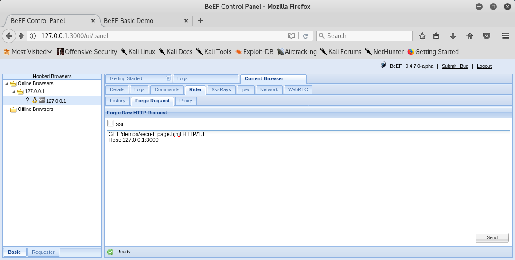Select the Basic view tab

pos(15,252)
